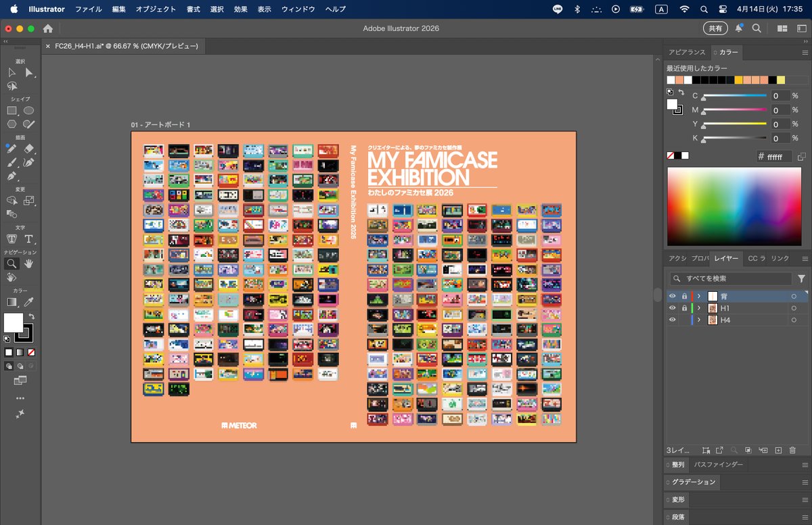Set fill to None in toolbar

click(x=31, y=352)
